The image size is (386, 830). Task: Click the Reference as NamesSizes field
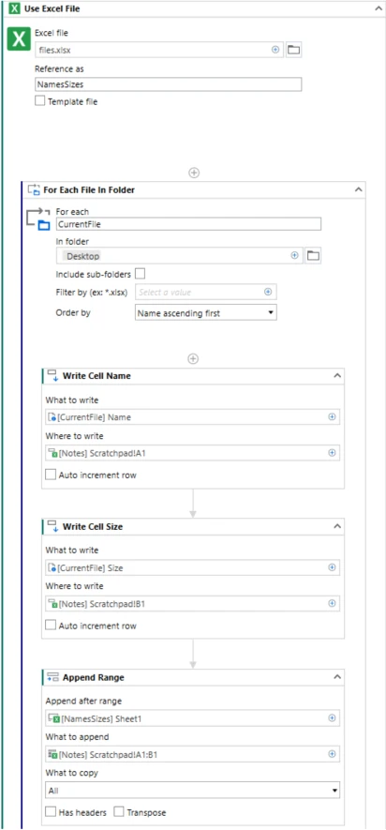[168, 84]
